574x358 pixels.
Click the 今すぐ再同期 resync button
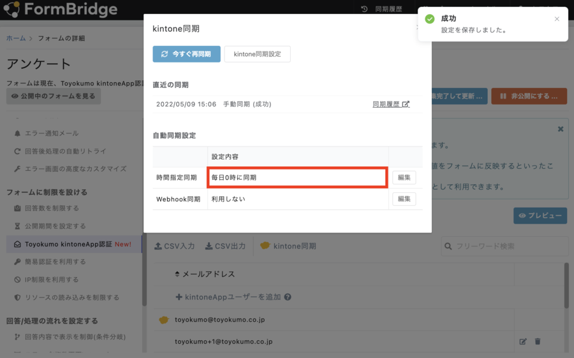coord(186,54)
